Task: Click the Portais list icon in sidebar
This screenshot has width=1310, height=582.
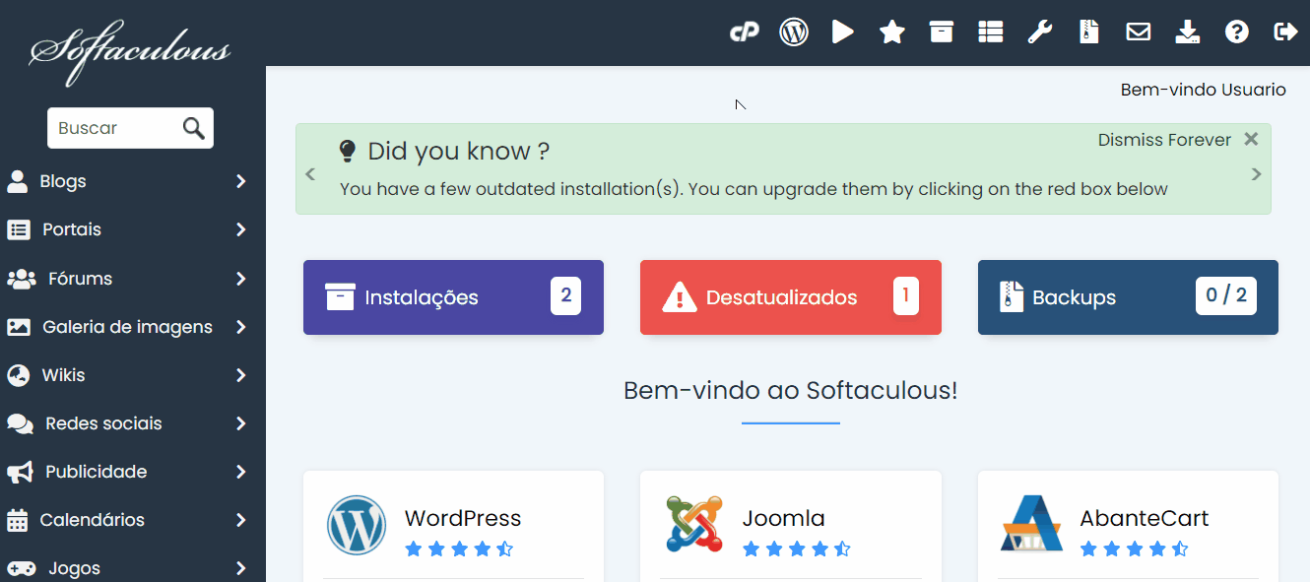Action: coord(19,229)
